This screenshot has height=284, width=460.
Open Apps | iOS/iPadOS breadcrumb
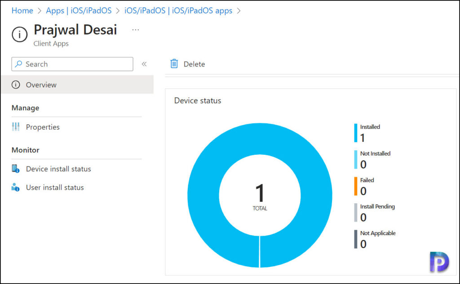tap(79, 11)
